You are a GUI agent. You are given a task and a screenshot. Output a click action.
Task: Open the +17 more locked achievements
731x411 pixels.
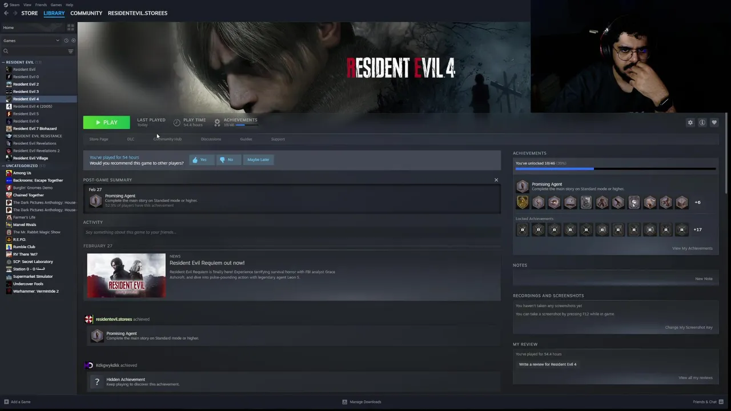coord(697,229)
